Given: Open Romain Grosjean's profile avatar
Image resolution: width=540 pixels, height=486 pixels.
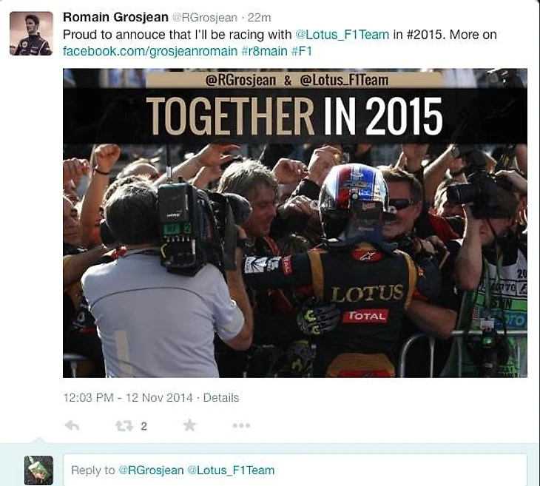Looking at the screenshot, I should pyautogui.click(x=31, y=33).
